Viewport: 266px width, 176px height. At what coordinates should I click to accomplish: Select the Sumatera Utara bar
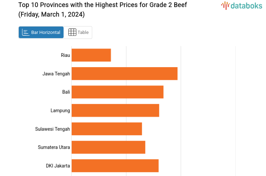(108, 147)
